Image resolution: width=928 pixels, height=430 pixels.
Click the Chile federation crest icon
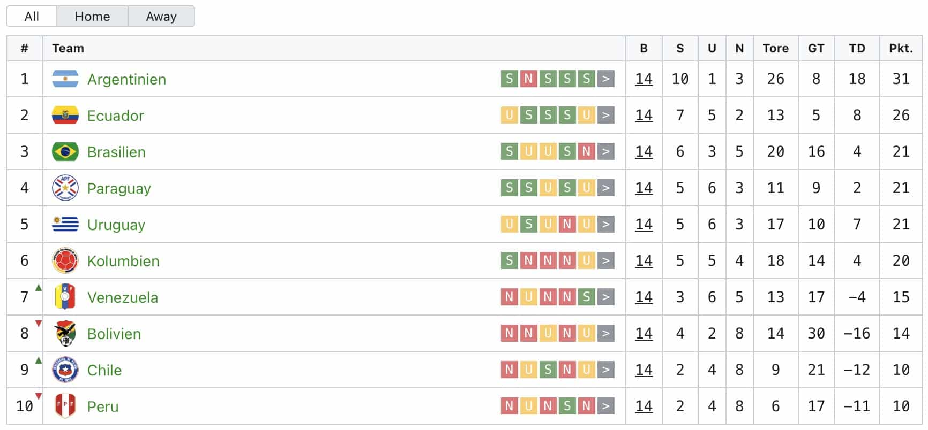pyautogui.click(x=65, y=370)
